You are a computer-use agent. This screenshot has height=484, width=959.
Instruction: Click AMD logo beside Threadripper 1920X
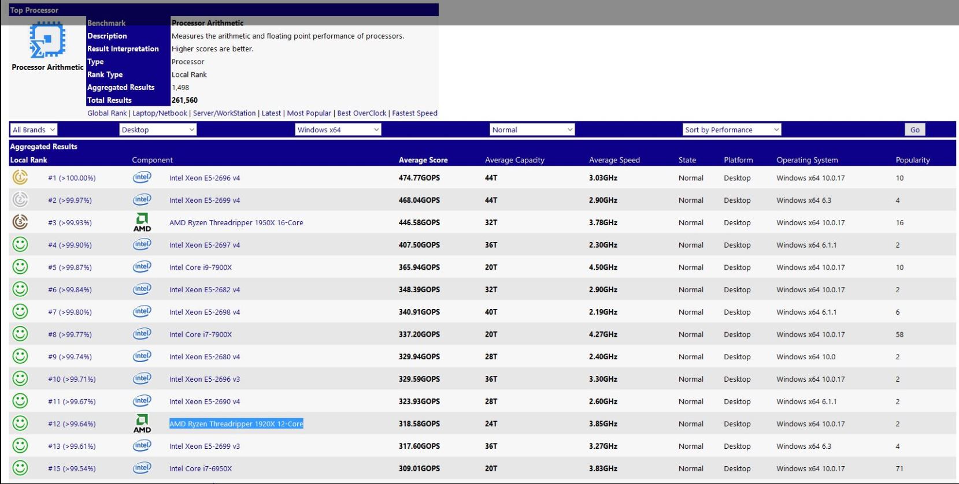pyautogui.click(x=142, y=423)
